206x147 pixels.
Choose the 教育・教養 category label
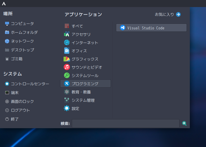81,92
